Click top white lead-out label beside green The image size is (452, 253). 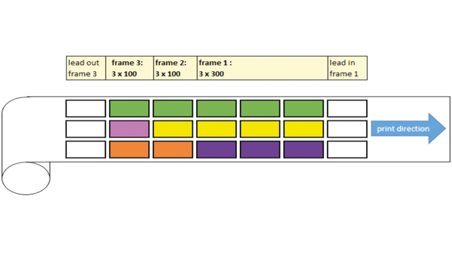[x=86, y=109]
